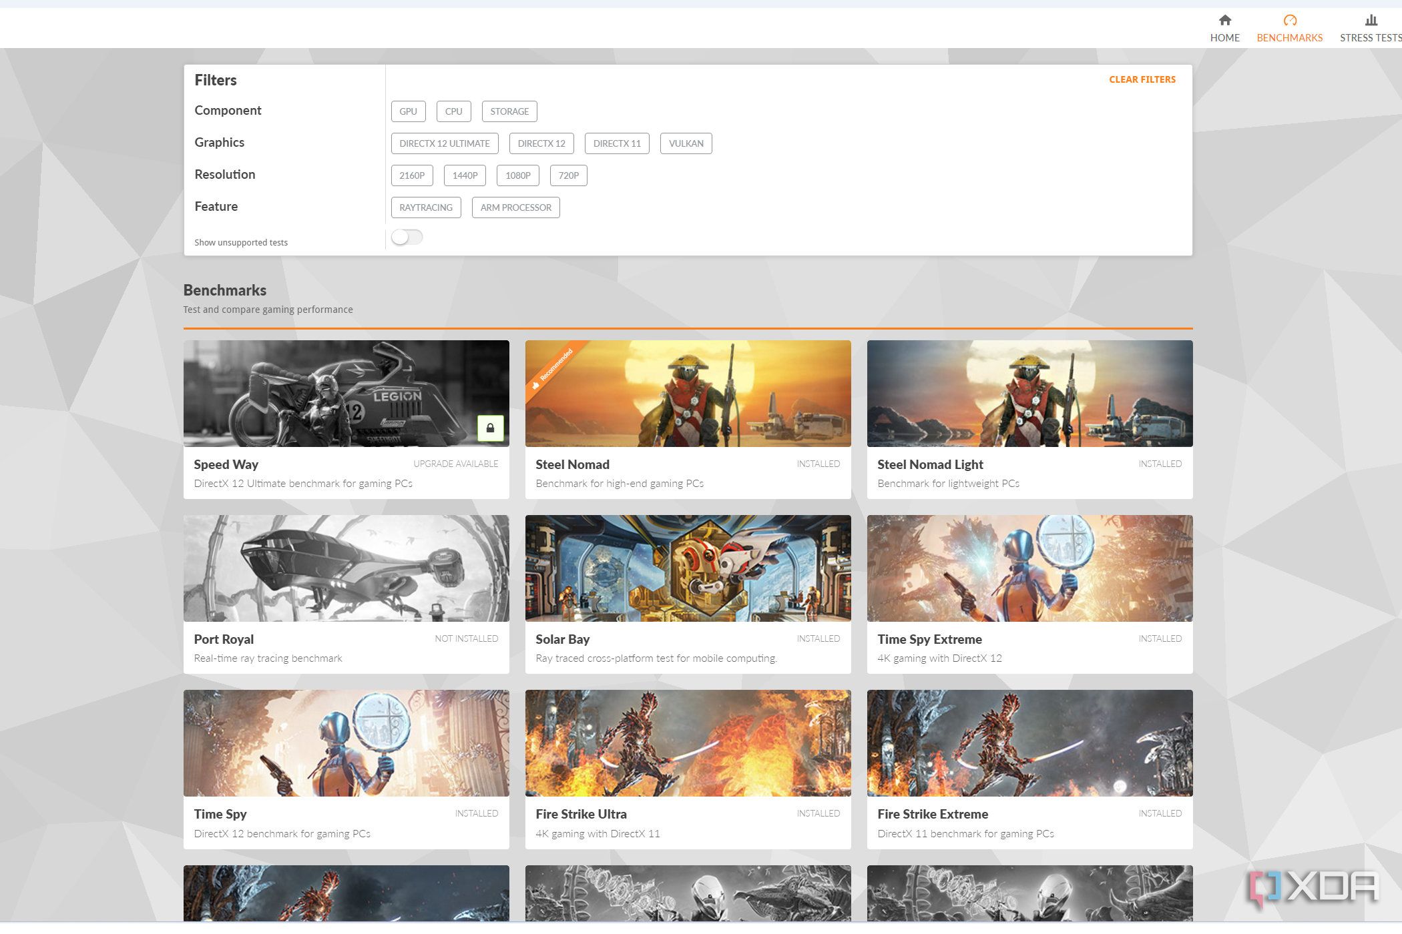Toggle Show unsupported tests switch
The image size is (1402, 934).
point(407,238)
